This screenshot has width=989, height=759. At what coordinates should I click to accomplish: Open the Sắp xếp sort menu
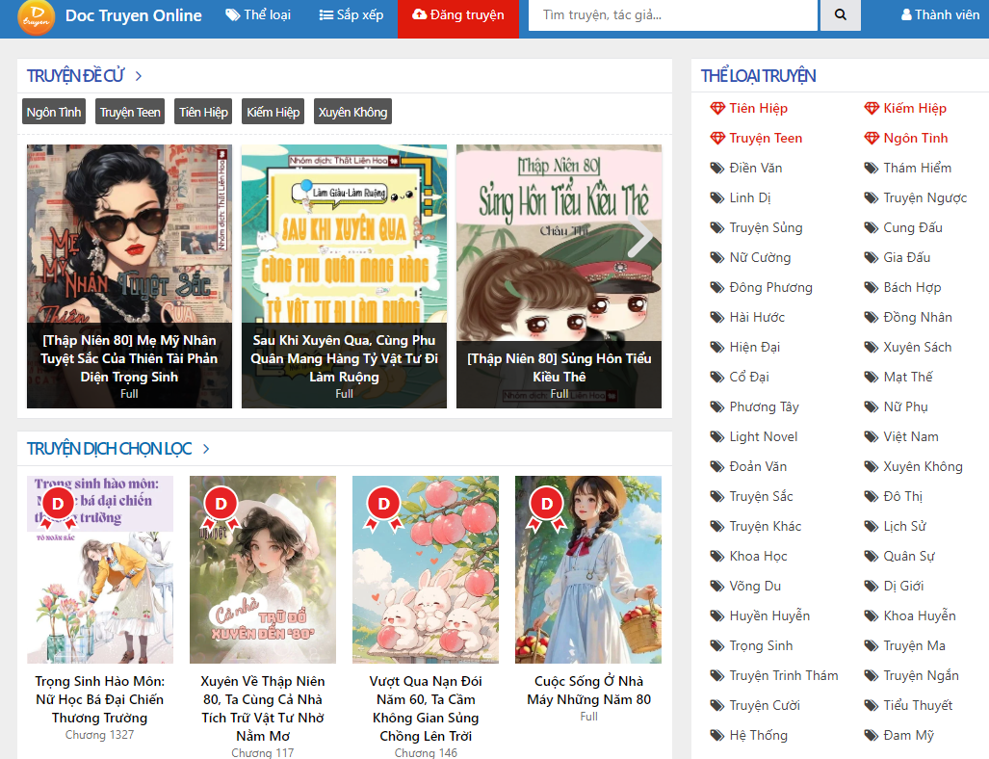(351, 14)
